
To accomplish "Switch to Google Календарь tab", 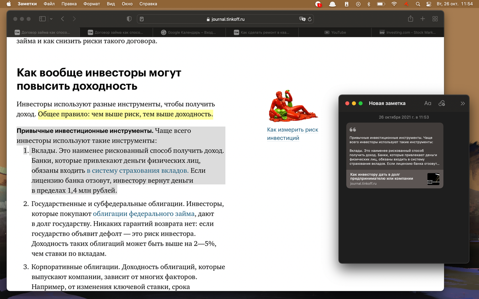I will [x=189, y=32].
